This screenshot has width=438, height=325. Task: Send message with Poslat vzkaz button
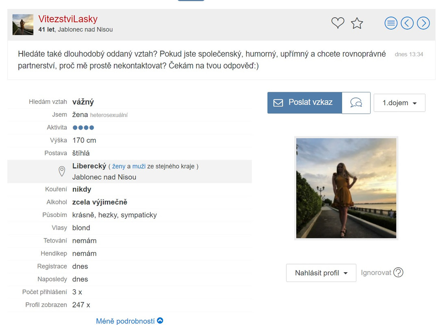(304, 103)
